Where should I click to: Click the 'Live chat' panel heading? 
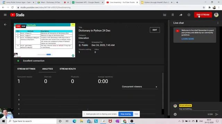(x=178, y=23)
